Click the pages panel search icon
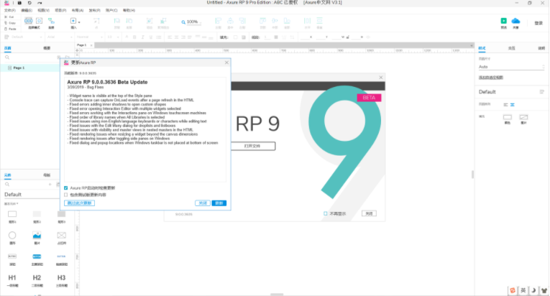The height and width of the screenshot is (296, 550). pos(7,57)
